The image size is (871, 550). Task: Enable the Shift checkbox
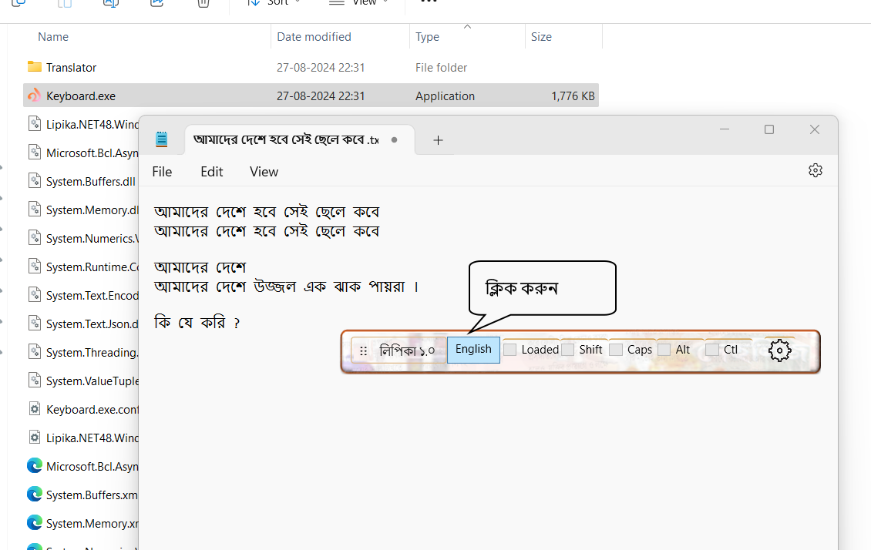568,350
